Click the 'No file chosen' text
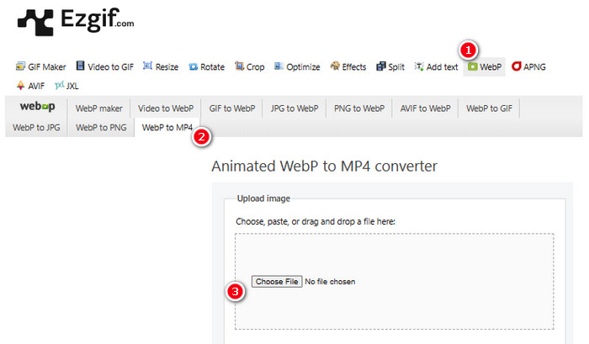This screenshot has height=344, width=589. [x=330, y=282]
